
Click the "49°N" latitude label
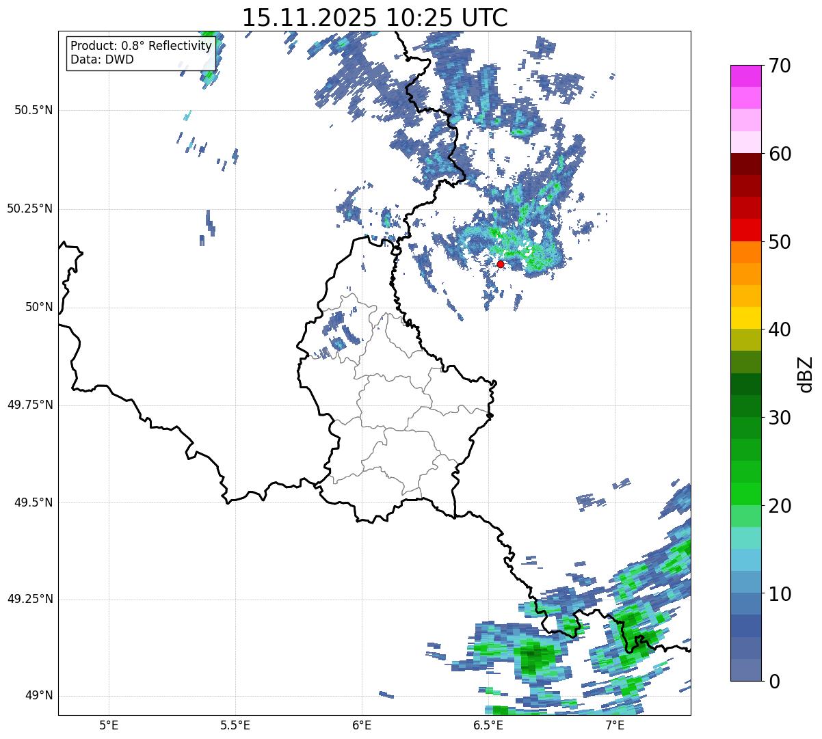click(x=39, y=696)
